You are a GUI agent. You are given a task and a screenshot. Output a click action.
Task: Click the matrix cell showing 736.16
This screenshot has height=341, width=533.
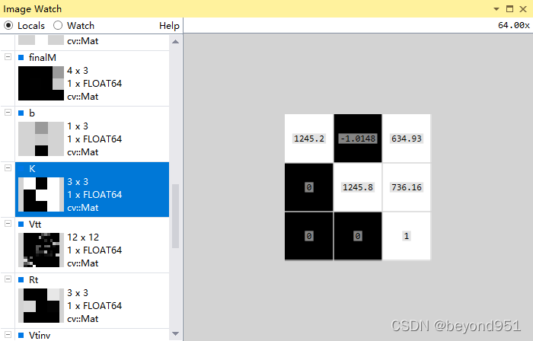[407, 187]
